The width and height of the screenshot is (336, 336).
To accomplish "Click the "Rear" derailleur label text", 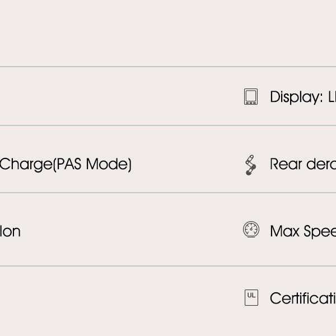I will [286, 164].
